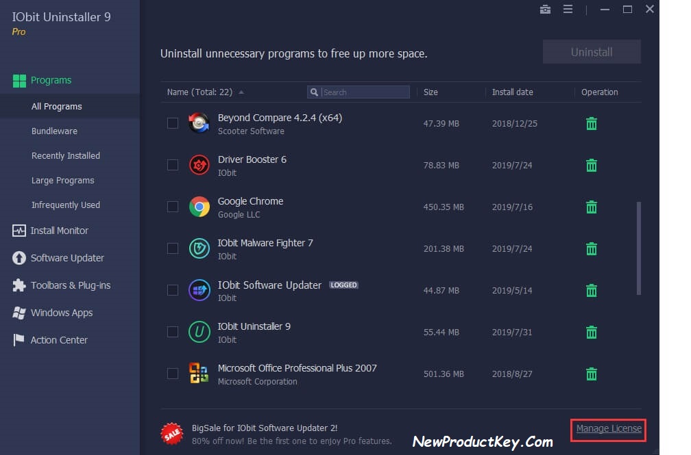Viewport: 691px width, 455px height.
Task: Click the Uninstall button
Action: (x=591, y=51)
